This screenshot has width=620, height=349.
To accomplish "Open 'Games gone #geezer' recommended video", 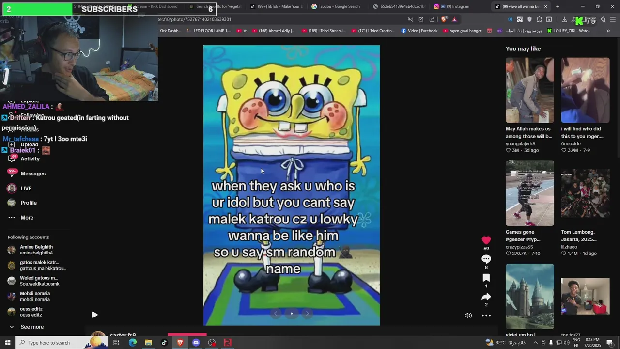I will [x=530, y=193].
